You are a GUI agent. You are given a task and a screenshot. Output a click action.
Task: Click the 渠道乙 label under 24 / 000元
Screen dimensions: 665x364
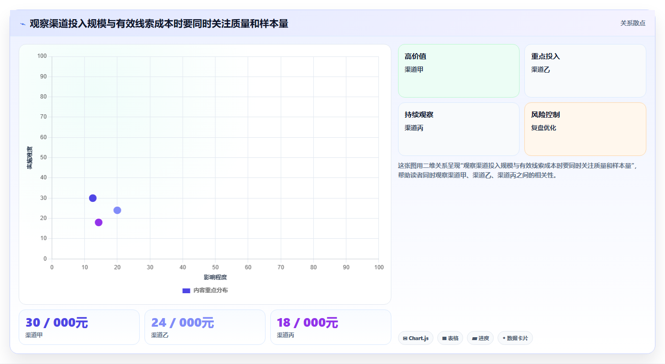pos(160,335)
